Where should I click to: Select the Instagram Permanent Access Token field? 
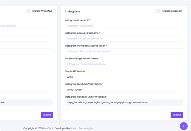click(x=124, y=51)
